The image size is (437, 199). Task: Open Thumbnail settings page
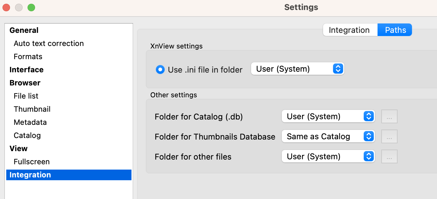pos(32,109)
